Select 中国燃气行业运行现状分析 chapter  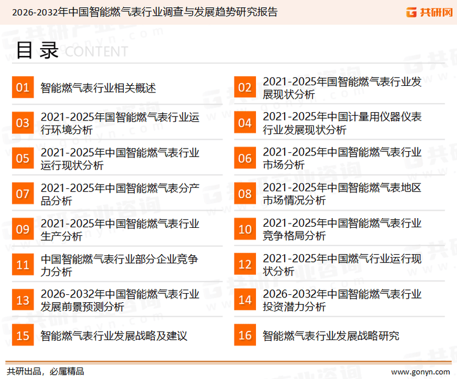tap(342, 264)
